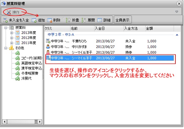Select 2013年度 in the tree
This screenshot has height=129, width=184.
(x=29, y=33)
